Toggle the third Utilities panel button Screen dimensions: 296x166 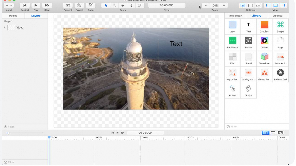click(258, 6)
